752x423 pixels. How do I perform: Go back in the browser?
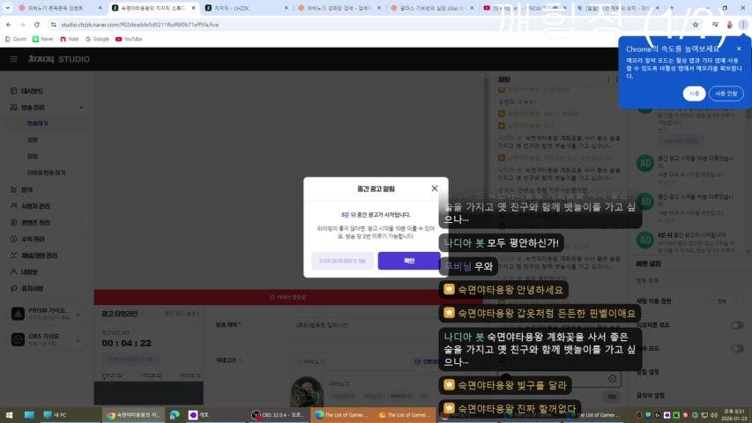click(9, 25)
